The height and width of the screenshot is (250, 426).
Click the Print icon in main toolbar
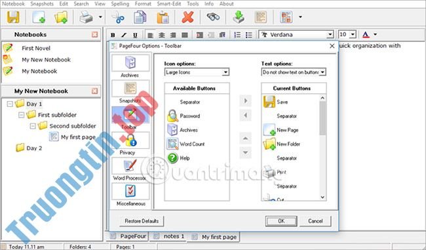coord(86,17)
